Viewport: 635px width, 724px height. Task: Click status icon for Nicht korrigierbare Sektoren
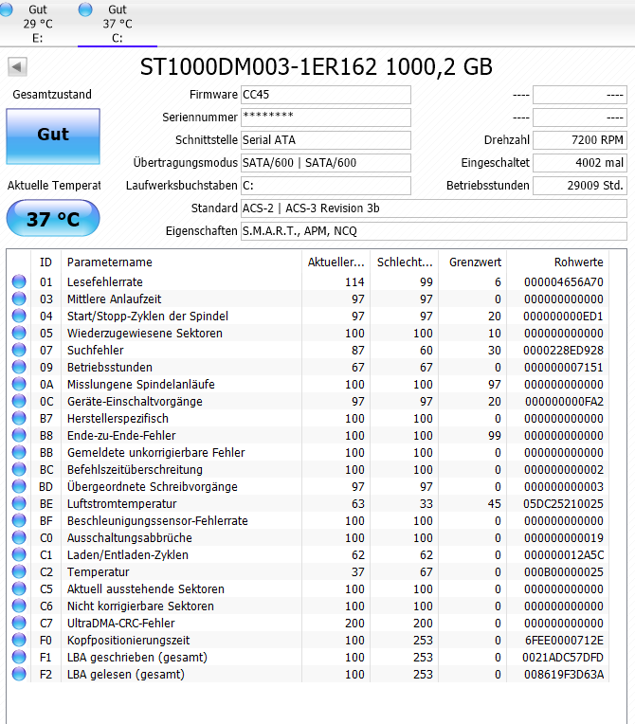pyautogui.click(x=19, y=606)
